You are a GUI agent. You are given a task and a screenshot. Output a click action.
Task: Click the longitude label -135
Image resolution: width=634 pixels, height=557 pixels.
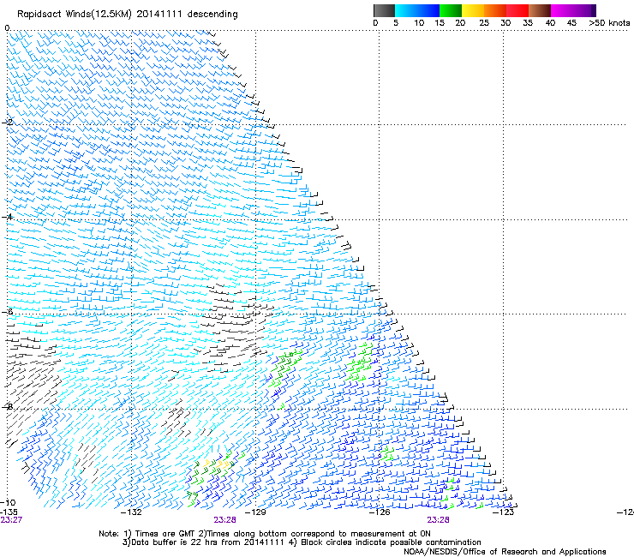tap(9, 512)
